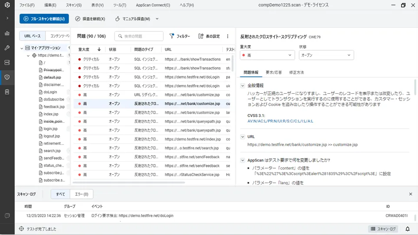Screen dimensions: 418x235
Task: Select scan log entry CRWAD0401I
Action: [x=217, y=215]
